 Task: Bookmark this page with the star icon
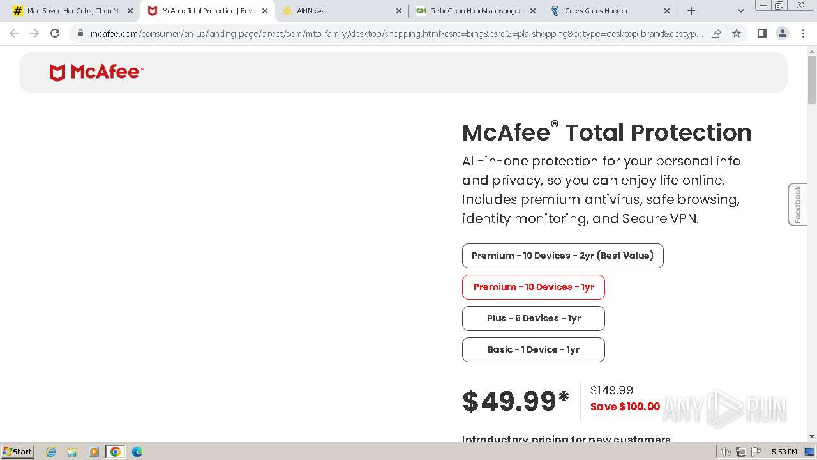pos(737,33)
